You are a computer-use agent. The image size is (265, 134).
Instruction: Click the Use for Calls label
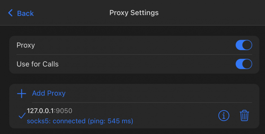click(x=38, y=64)
